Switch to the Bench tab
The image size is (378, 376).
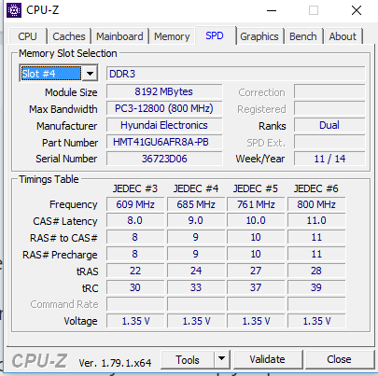(303, 36)
